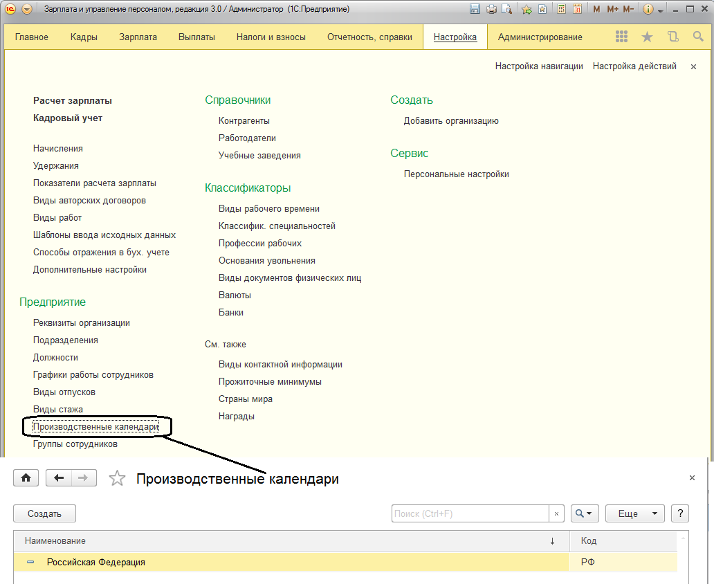
Task: Open the Графики работы сотрудников link
Action: pyautogui.click(x=93, y=375)
